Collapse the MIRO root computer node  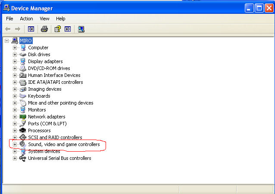point(6,41)
